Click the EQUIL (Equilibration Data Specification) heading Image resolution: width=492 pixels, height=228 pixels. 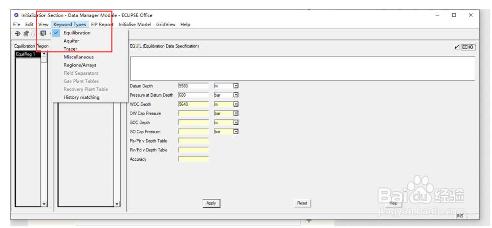coord(164,46)
